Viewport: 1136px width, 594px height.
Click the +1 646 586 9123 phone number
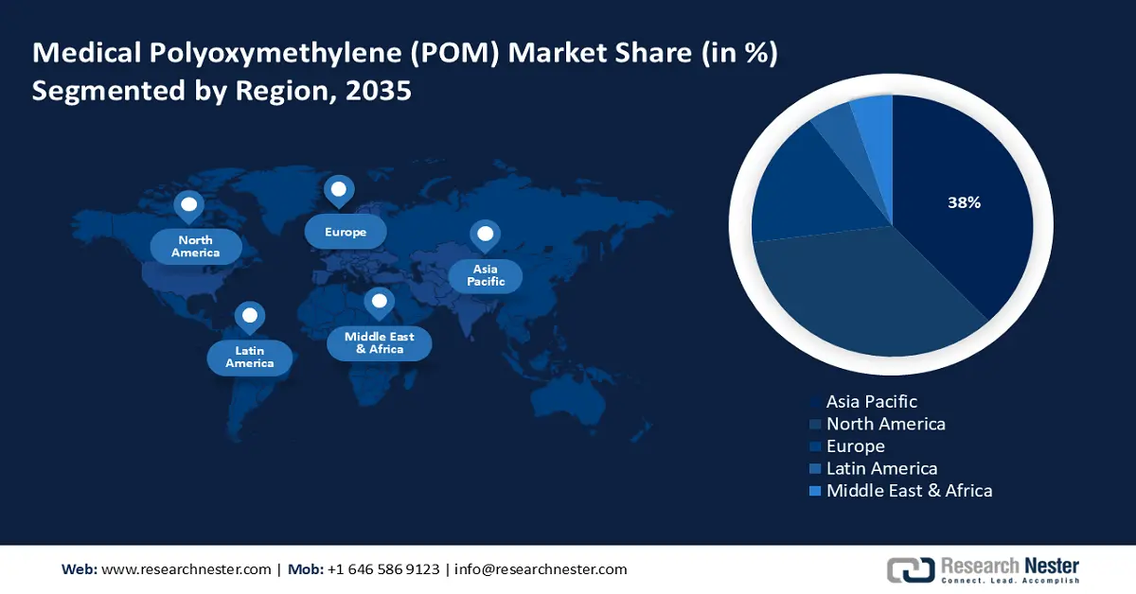[383, 569]
